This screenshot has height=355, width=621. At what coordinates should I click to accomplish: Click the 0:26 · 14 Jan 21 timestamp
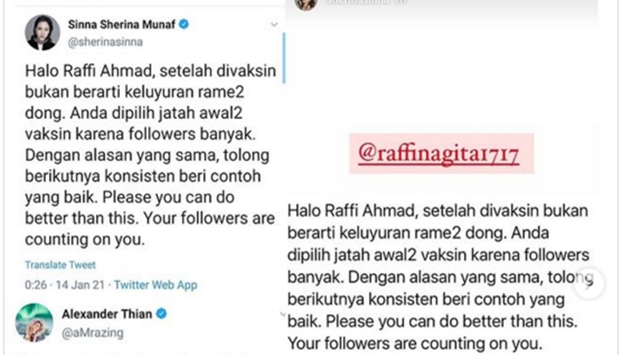(x=65, y=285)
